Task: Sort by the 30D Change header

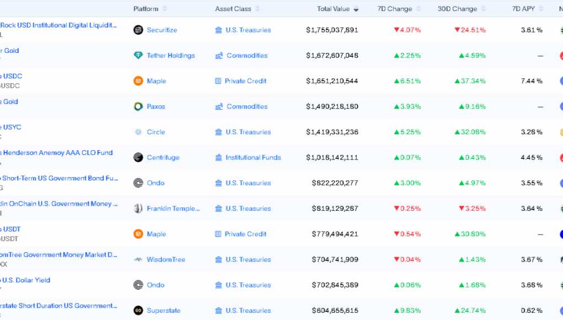Action: 457,9
